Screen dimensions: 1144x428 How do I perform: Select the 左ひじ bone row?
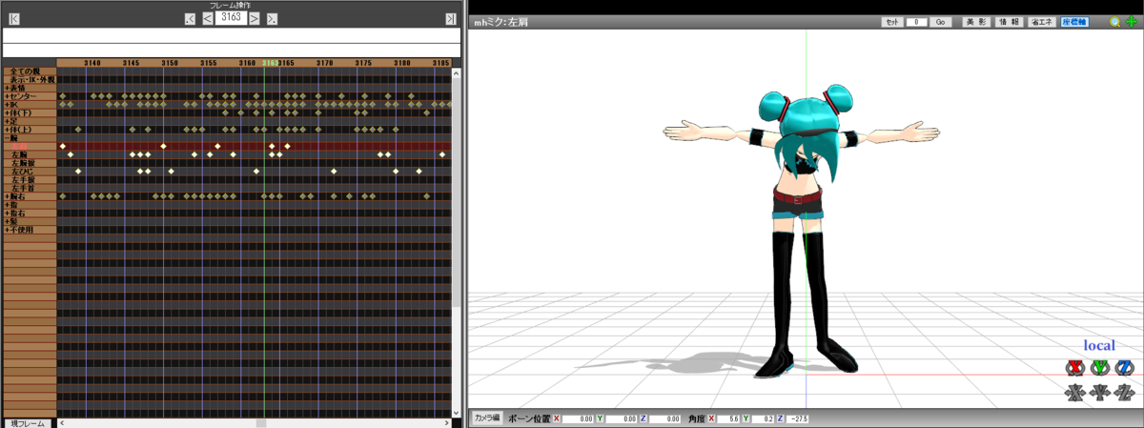(30, 172)
